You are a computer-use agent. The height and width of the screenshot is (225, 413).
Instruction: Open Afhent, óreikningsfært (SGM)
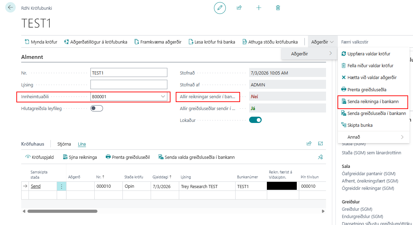[x=370, y=181]
